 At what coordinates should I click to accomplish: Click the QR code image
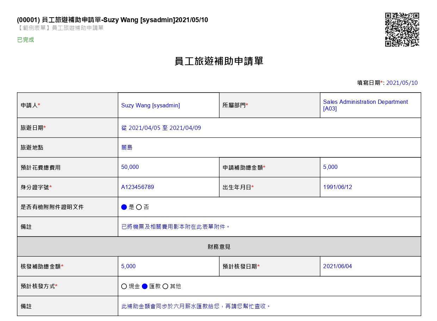click(402, 30)
